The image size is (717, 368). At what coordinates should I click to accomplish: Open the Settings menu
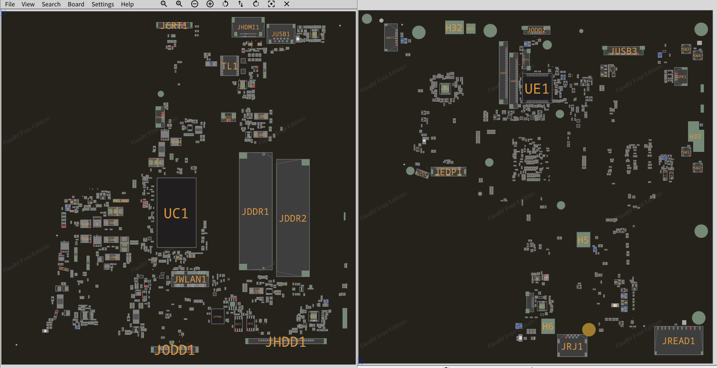click(103, 4)
